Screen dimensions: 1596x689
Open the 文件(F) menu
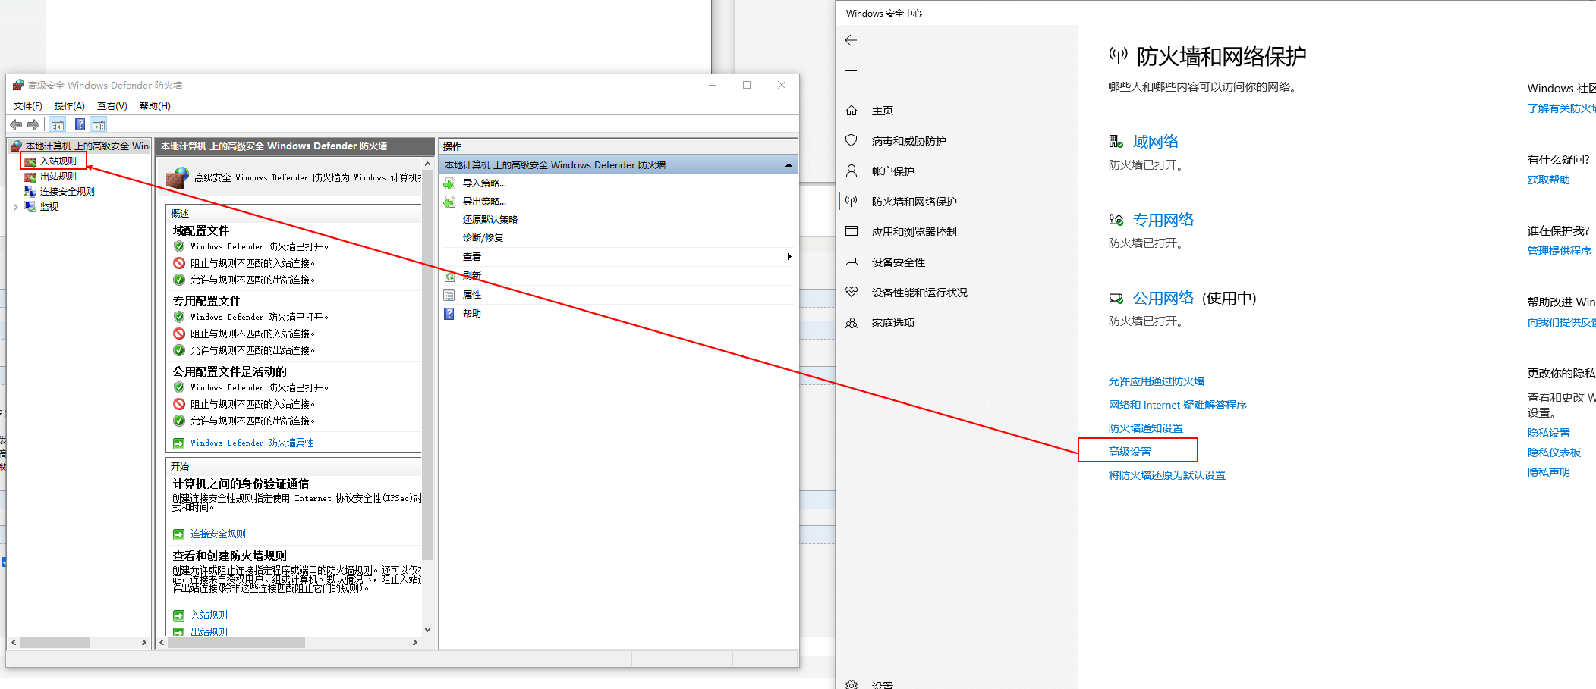pos(28,106)
